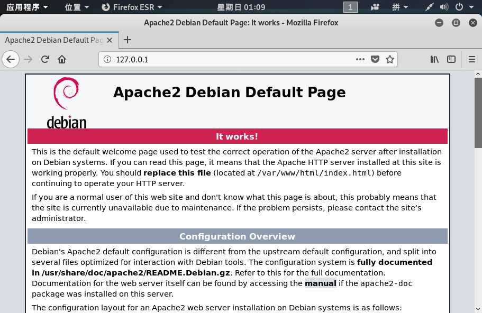
Task: Open the 拼 input method dropdown
Action: pyautogui.click(x=400, y=7)
